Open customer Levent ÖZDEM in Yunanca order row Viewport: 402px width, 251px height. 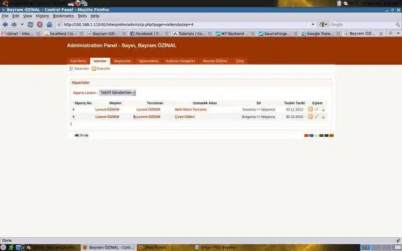pos(107,110)
